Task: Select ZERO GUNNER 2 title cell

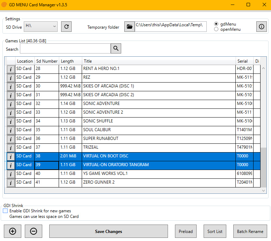Action: click(x=159, y=183)
